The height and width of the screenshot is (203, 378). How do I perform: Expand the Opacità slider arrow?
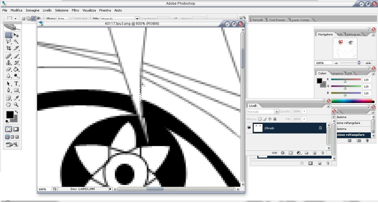click(x=304, y=112)
